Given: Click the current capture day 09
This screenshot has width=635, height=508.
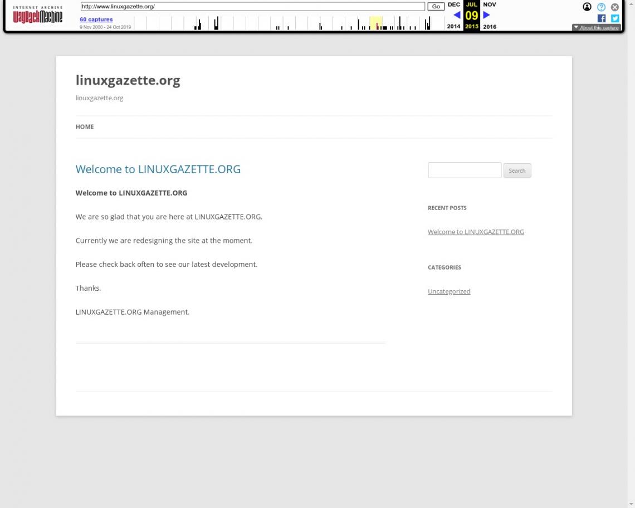Looking at the screenshot, I should (471, 16).
